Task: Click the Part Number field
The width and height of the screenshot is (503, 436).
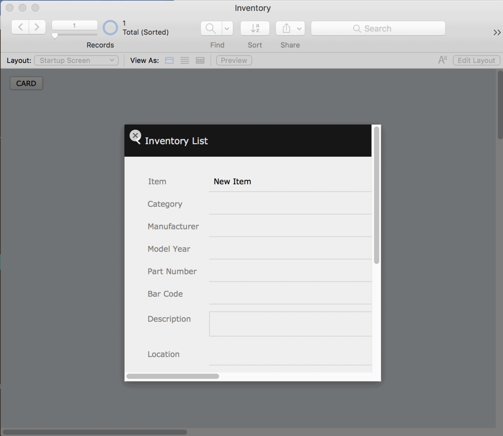Action: (x=290, y=272)
